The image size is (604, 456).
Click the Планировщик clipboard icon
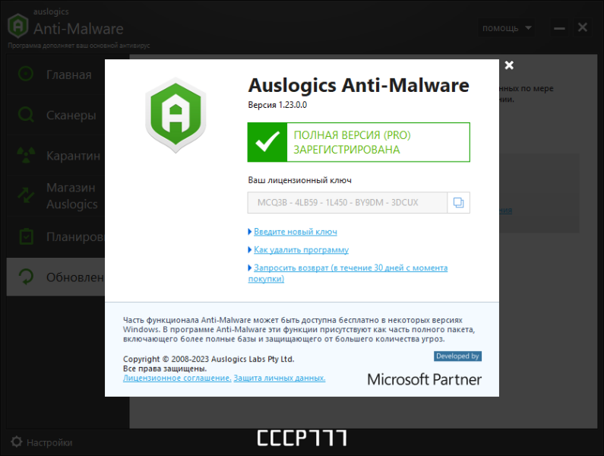pos(26,236)
